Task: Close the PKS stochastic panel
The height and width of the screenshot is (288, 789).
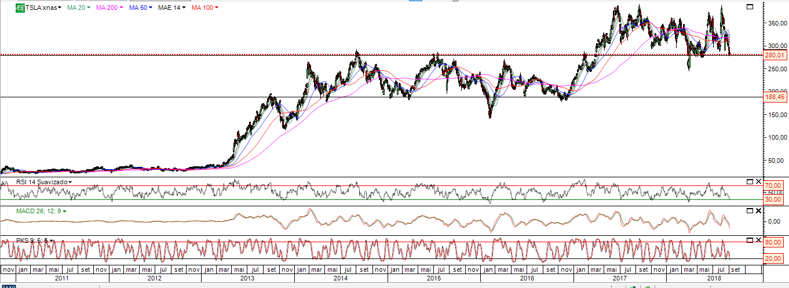Action: (758, 240)
